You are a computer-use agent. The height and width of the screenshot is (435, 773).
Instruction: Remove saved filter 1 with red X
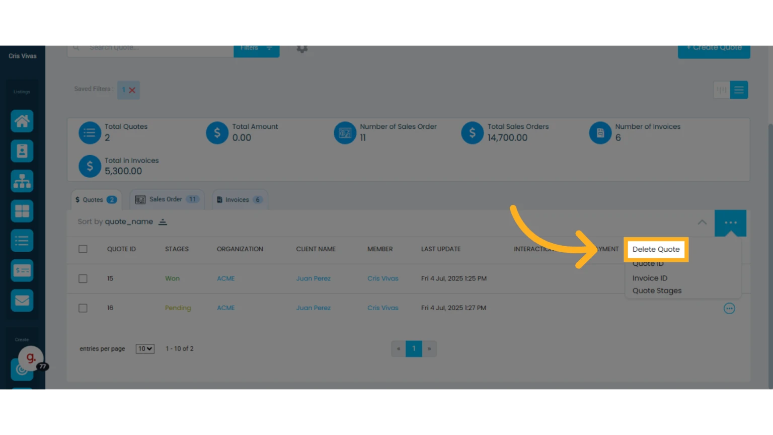(x=132, y=90)
